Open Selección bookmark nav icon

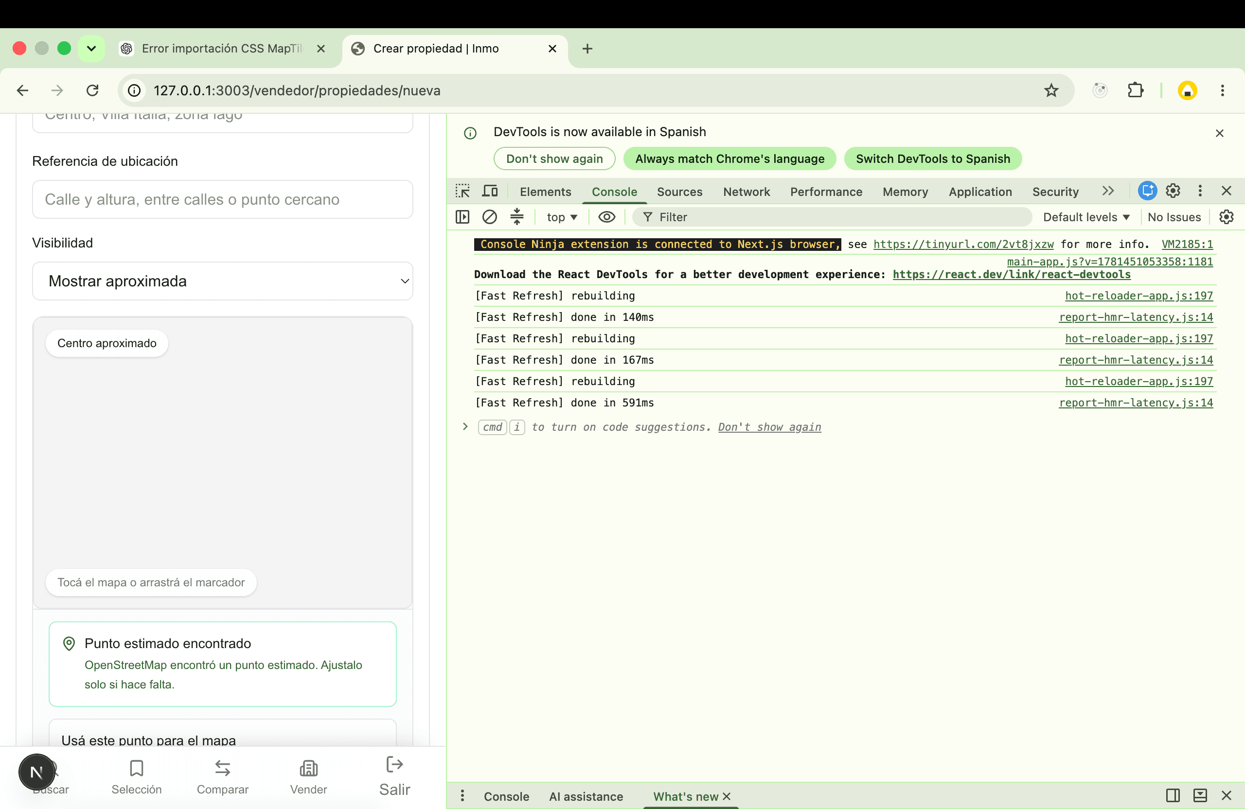pos(137,768)
